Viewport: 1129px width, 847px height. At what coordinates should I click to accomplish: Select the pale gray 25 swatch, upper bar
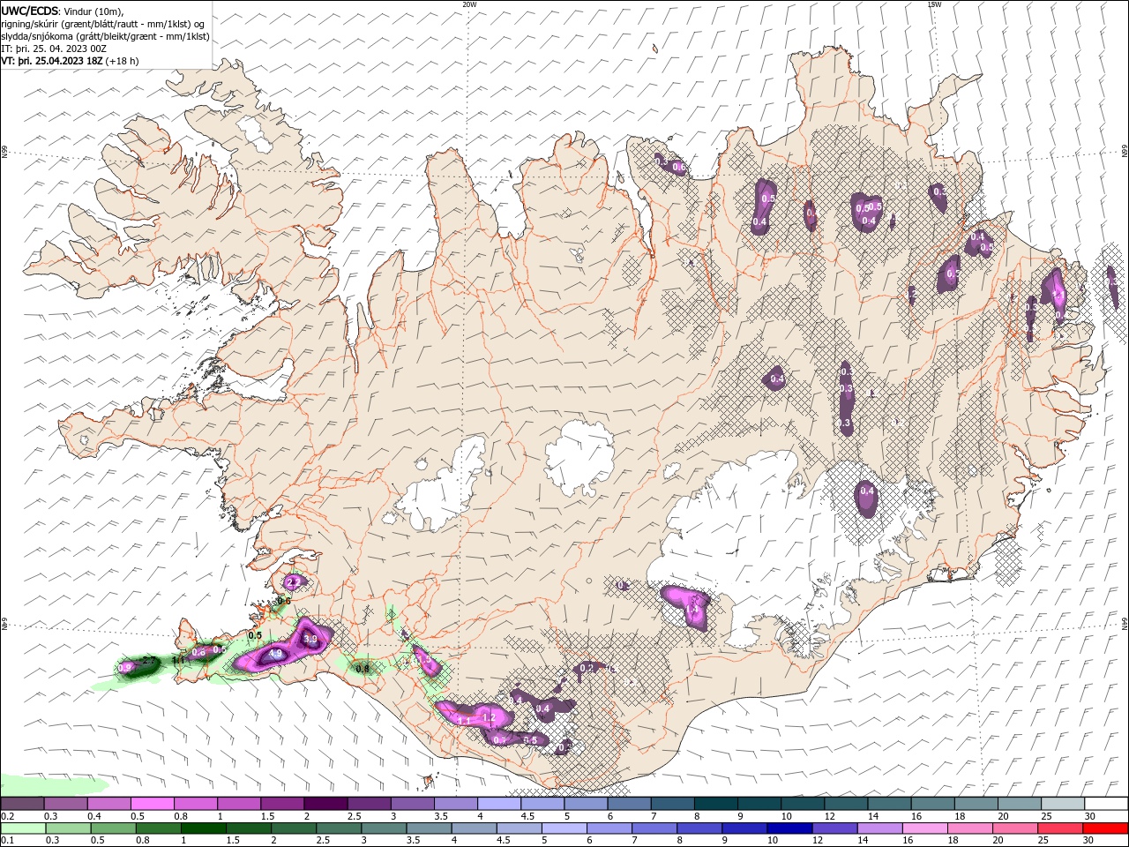(1063, 804)
